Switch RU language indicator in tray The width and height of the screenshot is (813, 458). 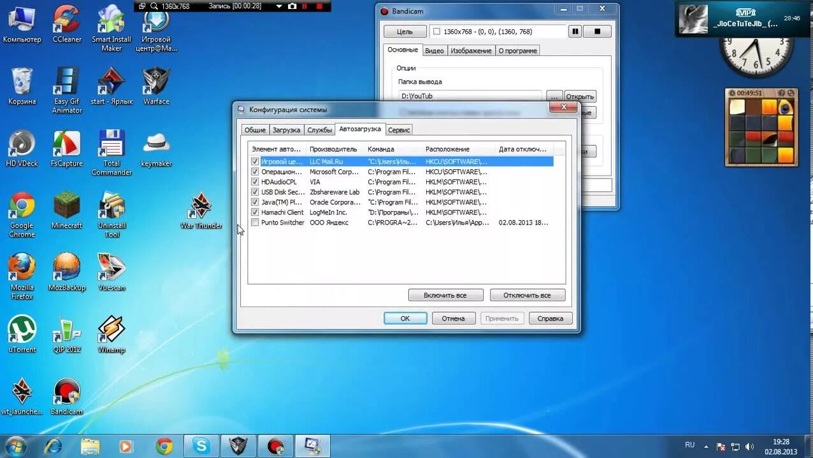689,445
